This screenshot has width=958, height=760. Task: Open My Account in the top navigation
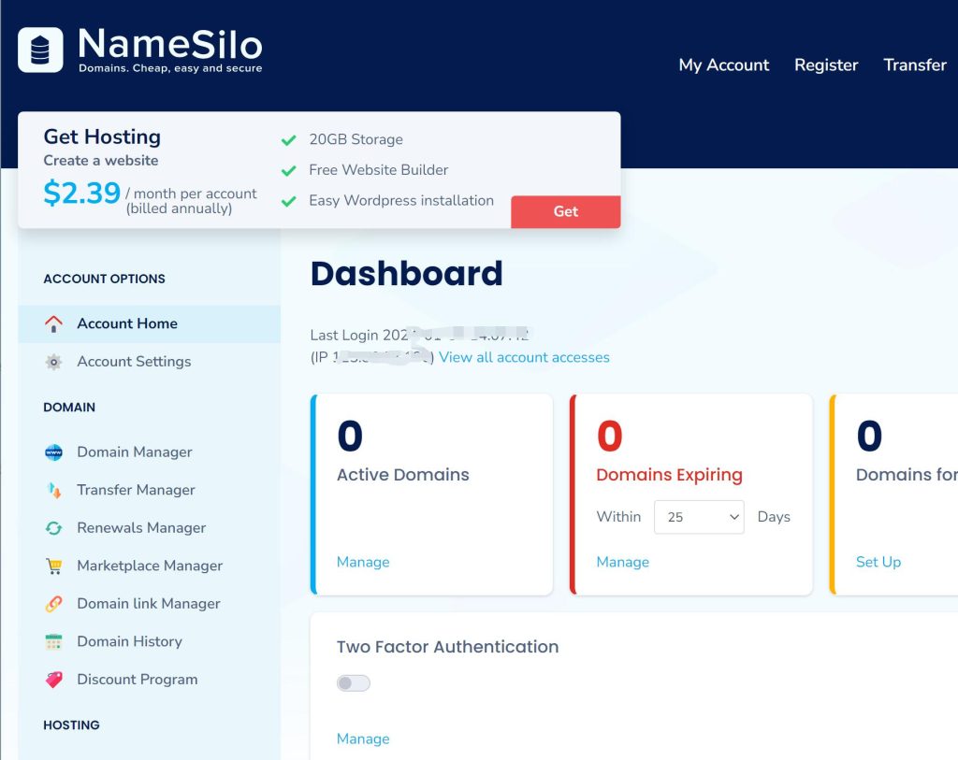point(724,65)
